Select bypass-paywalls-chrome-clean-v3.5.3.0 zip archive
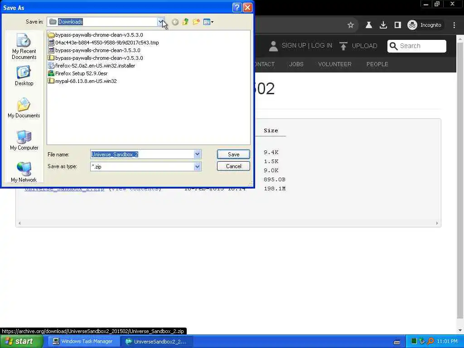 (96, 58)
